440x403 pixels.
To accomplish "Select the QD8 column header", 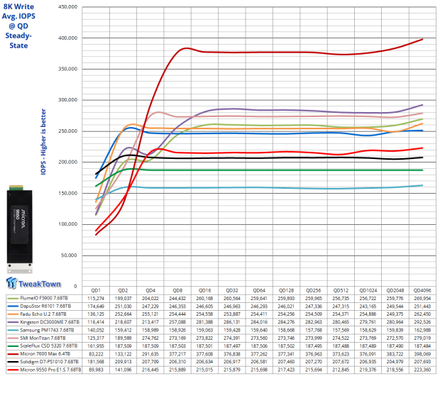I will click(x=179, y=290).
